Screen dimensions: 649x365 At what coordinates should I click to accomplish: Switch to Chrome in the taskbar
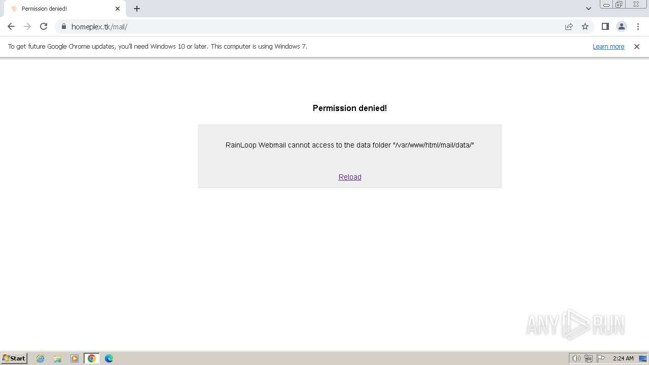[x=92, y=358]
